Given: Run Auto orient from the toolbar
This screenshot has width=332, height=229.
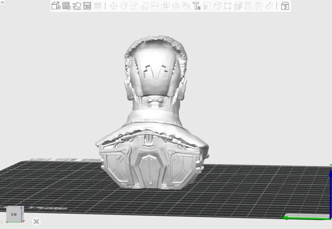Looking at the screenshot, I should (x=77, y=6).
